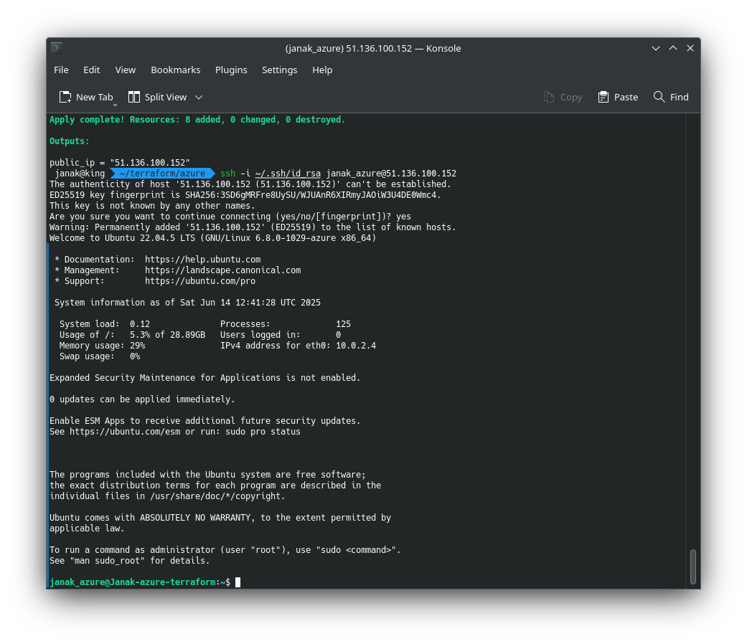The image size is (747, 644).
Task: Click the Find magnifier icon
Action: tap(659, 97)
